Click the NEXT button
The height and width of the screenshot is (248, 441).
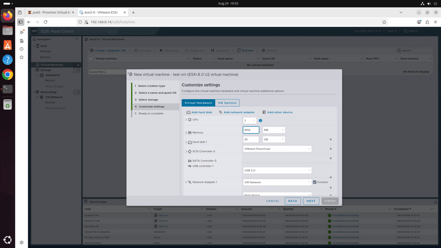tap(311, 201)
